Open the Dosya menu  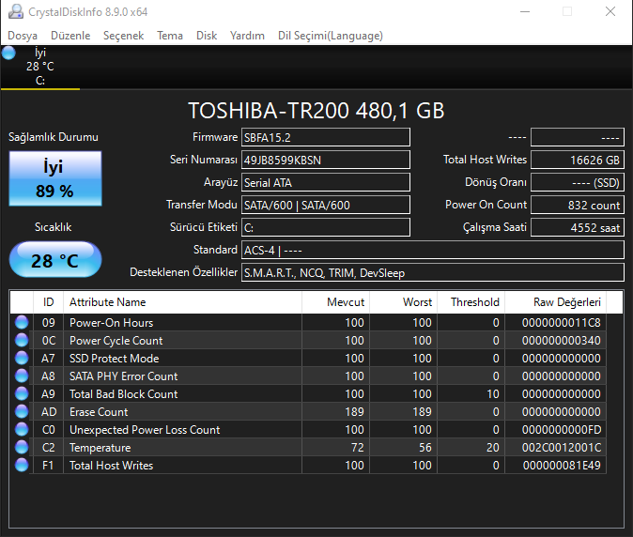tap(23, 36)
